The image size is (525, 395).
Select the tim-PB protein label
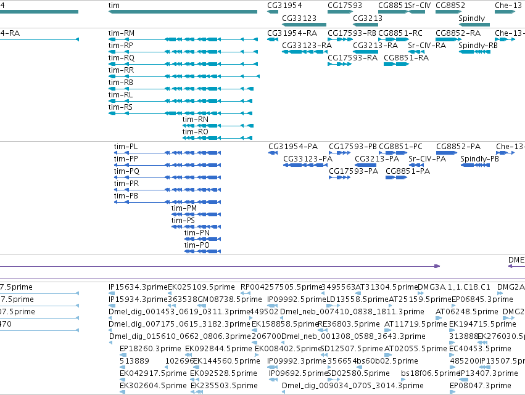coord(126,196)
